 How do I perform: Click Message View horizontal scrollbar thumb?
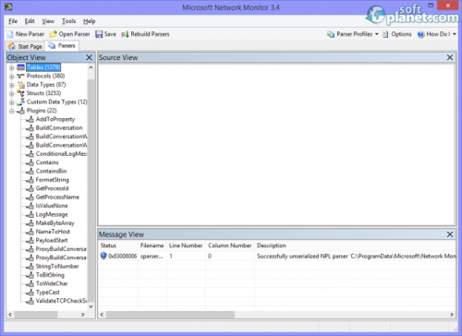coord(170,315)
